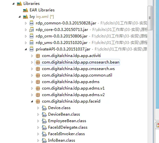The height and width of the screenshot is (143, 159).
Task: Click the rdp_common jar file icon
Action: tap(32, 23)
